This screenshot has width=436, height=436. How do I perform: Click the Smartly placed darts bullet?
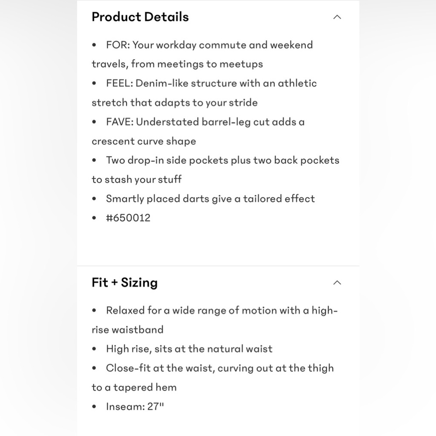211,199
